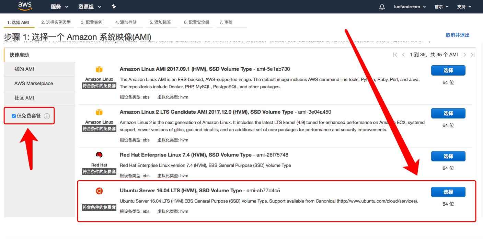Open the notifications bell
This screenshot has height=239, width=483.
(x=382, y=7)
